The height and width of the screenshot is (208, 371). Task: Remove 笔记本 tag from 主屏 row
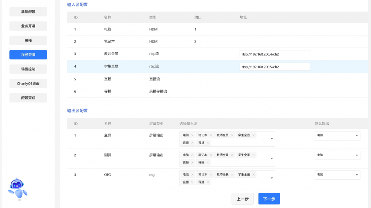click(211, 135)
